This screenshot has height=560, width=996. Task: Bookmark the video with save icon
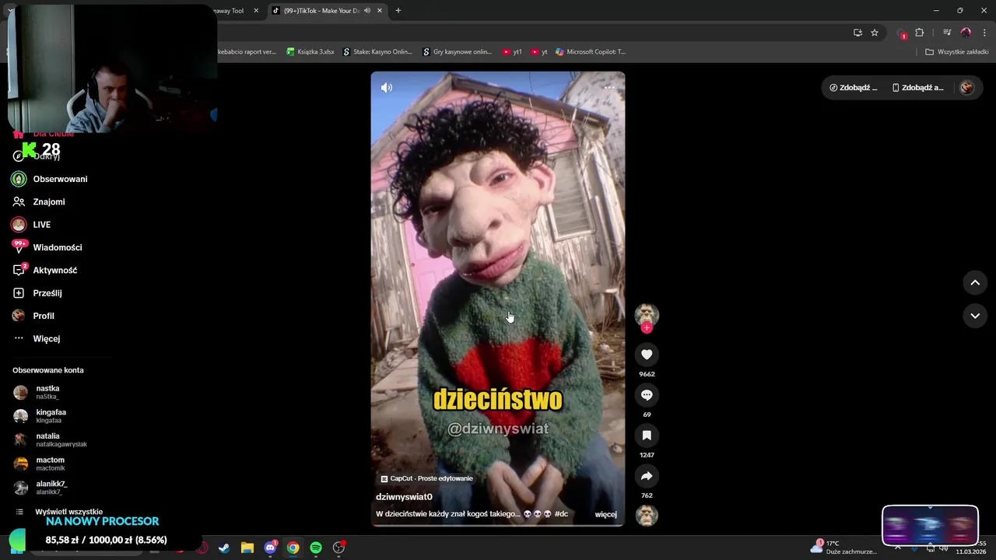647,436
